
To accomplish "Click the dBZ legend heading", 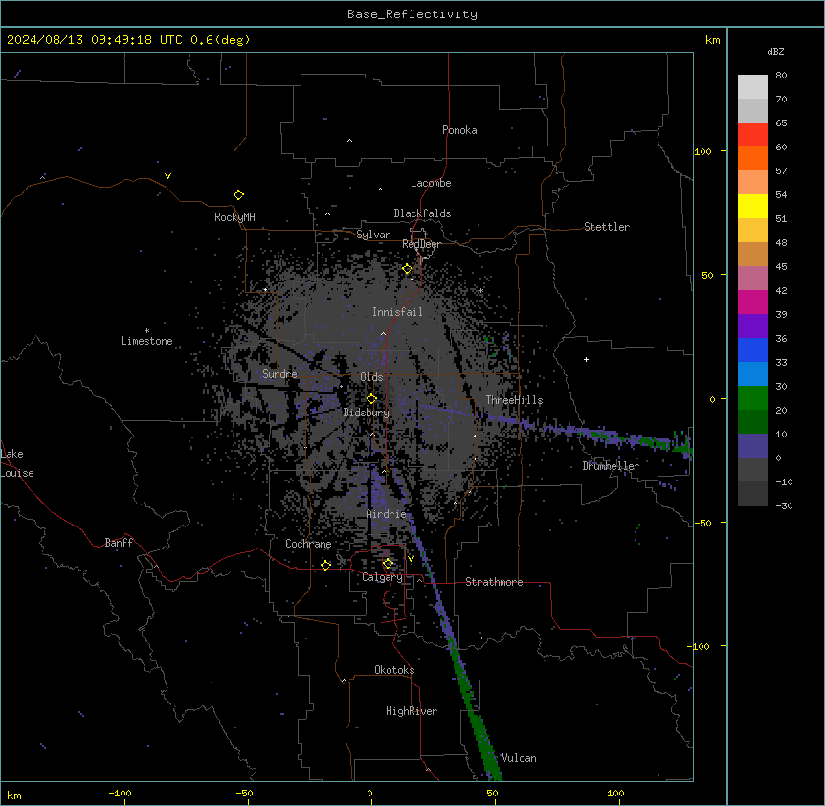I will 775,51.
